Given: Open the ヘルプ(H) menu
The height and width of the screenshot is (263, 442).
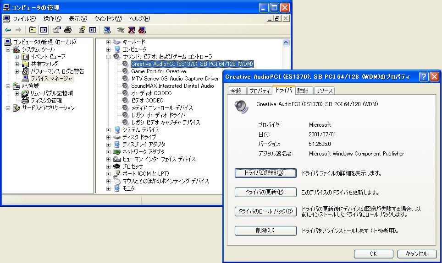Looking at the screenshot, I should (140, 19).
